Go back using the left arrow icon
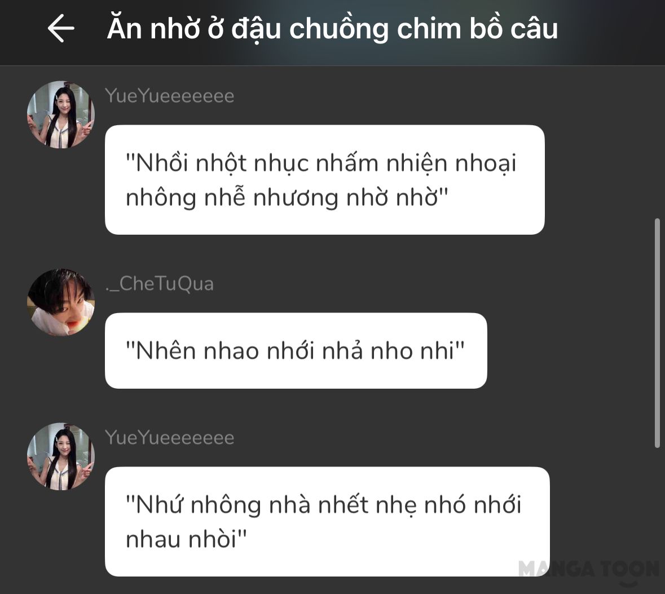 (61, 28)
